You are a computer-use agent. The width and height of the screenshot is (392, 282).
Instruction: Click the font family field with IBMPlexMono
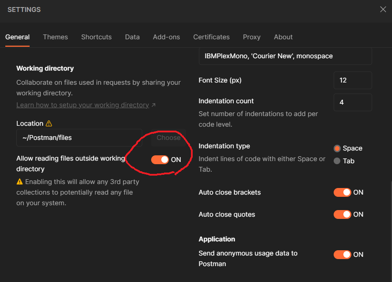point(285,56)
